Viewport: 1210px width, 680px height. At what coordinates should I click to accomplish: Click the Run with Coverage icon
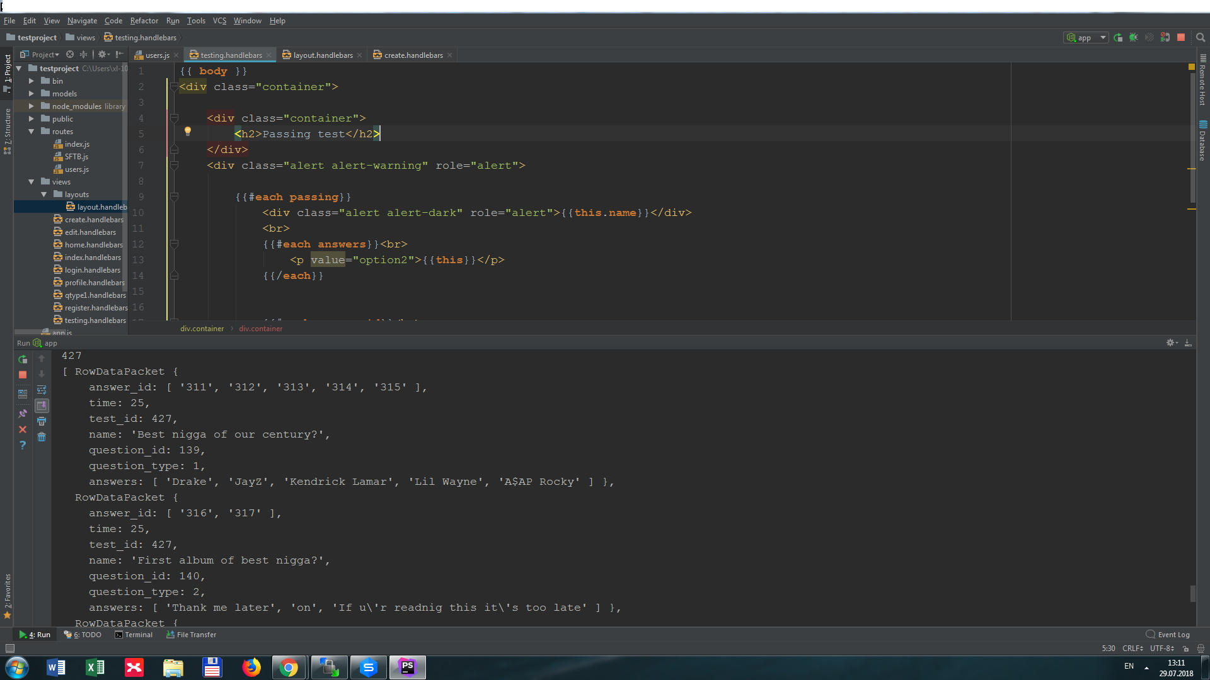(x=1149, y=38)
